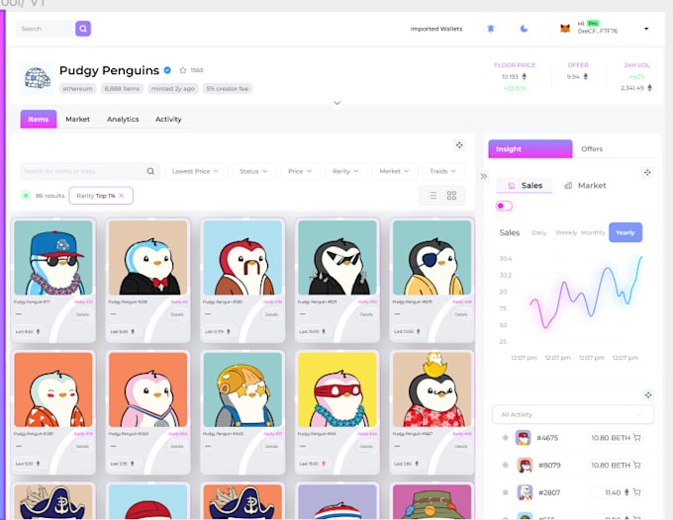The height and width of the screenshot is (520, 673).
Task: Star item #4675 in activity list
Action: [x=505, y=437]
